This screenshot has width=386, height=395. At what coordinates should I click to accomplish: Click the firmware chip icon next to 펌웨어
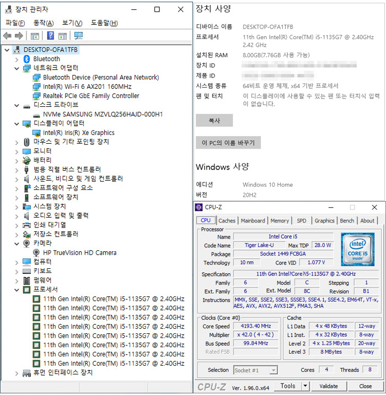[26, 280]
